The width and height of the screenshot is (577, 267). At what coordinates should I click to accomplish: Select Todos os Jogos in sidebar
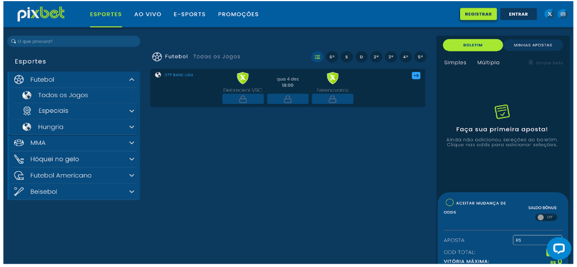pyautogui.click(x=63, y=95)
